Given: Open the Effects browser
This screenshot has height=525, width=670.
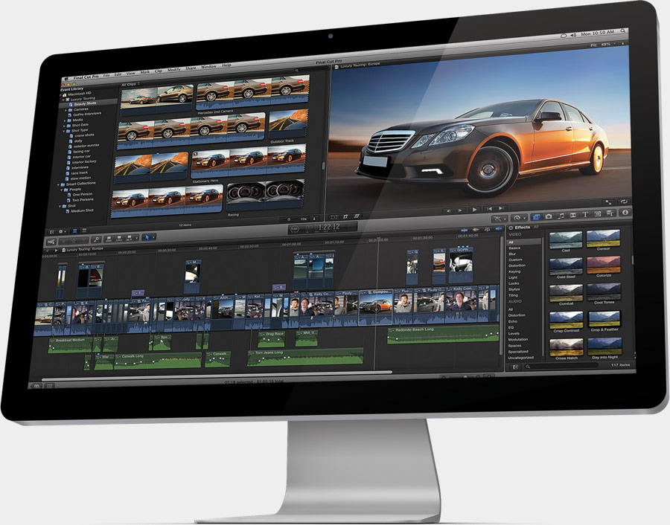Looking at the screenshot, I should click(537, 218).
